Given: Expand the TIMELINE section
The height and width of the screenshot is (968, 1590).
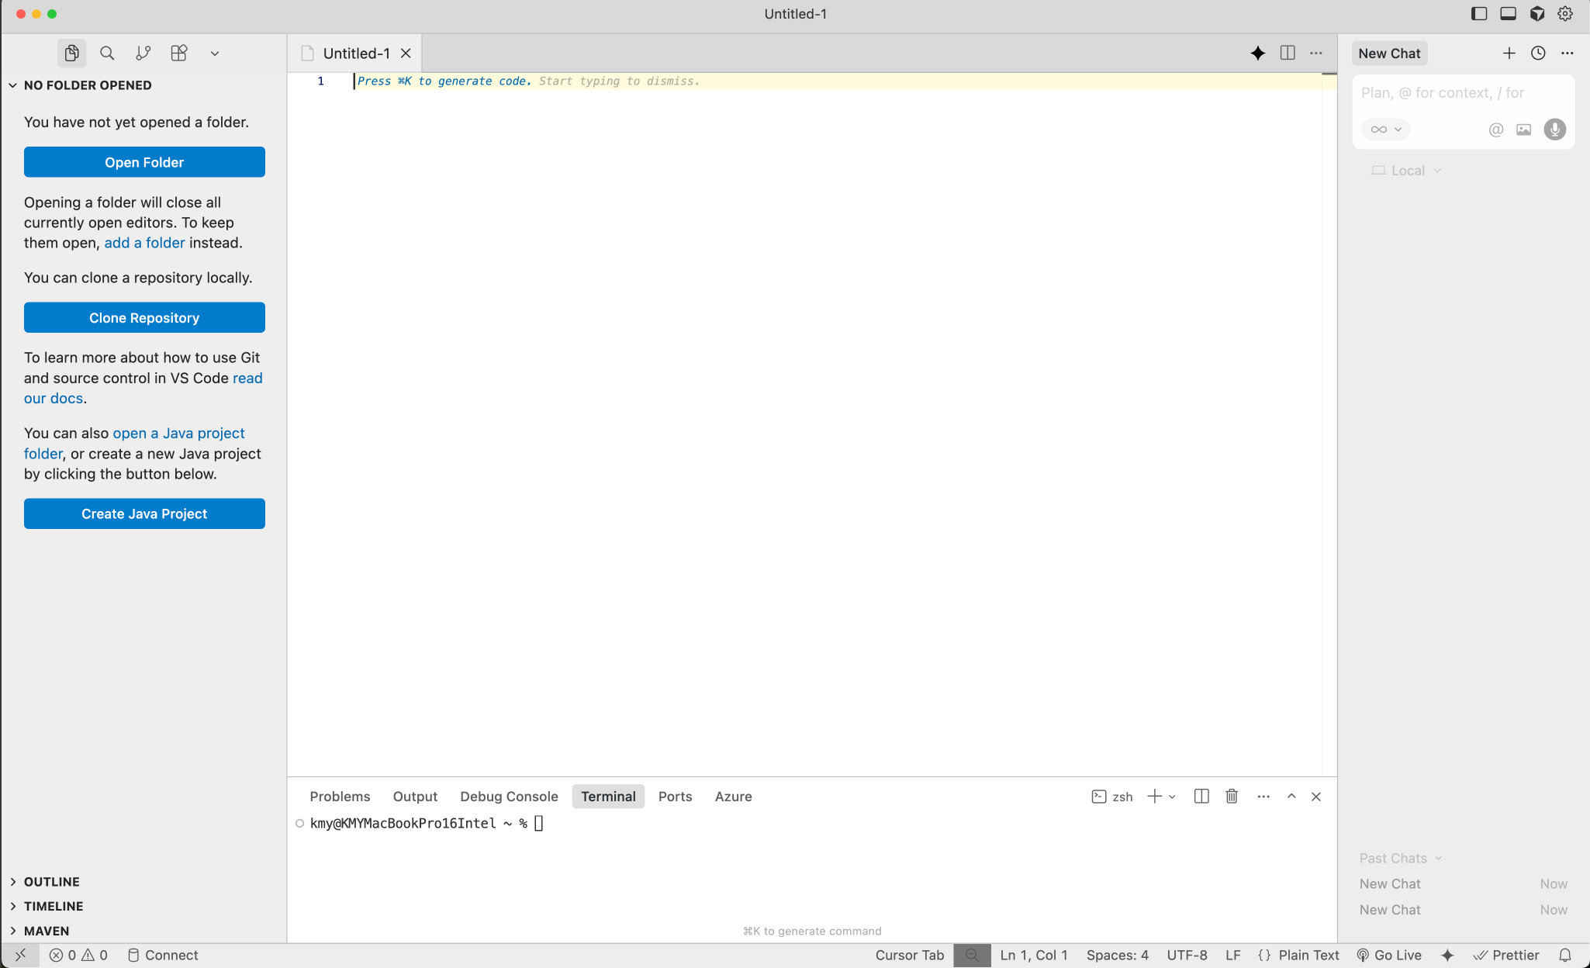Looking at the screenshot, I should 53,906.
